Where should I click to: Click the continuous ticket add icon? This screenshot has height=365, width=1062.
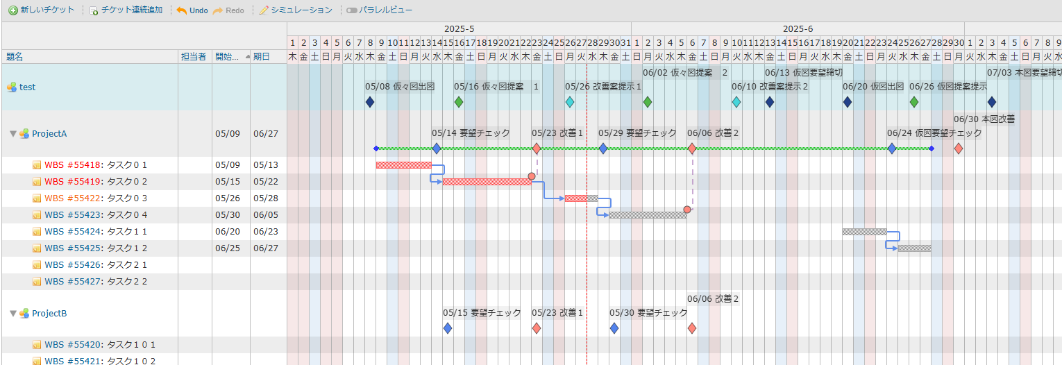coord(94,11)
